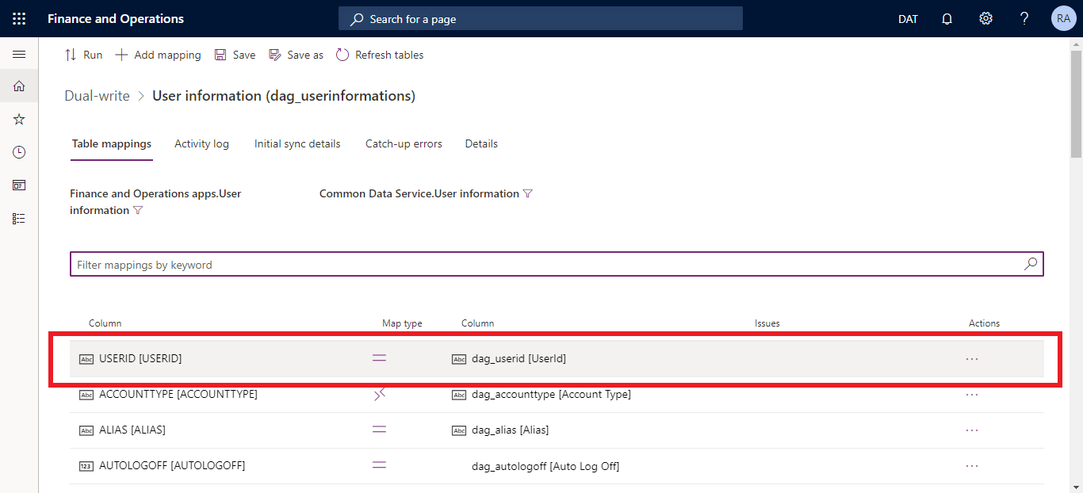Click the Actions column header
Image resolution: width=1083 pixels, height=493 pixels.
pyautogui.click(x=984, y=323)
